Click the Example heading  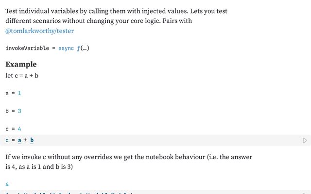[21, 65]
